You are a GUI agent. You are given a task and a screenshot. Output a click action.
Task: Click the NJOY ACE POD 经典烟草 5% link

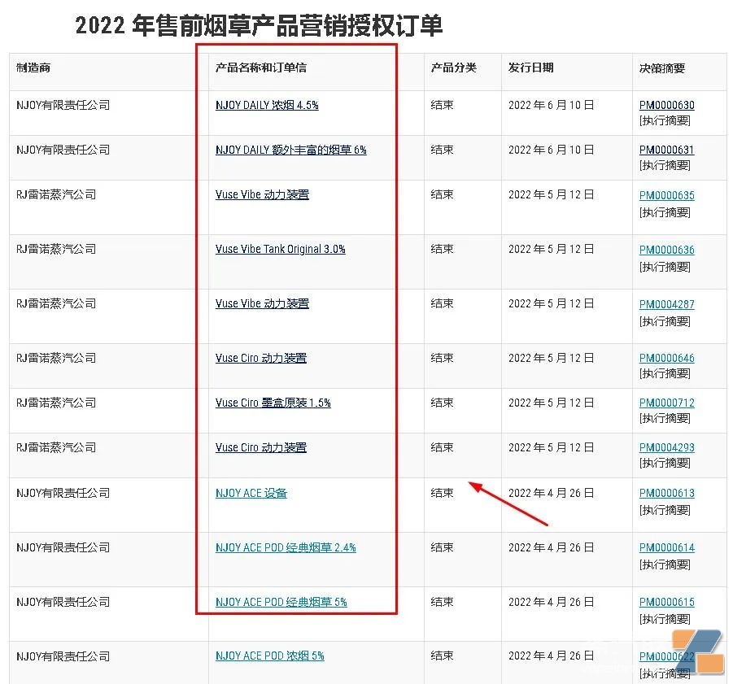[x=281, y=602]
